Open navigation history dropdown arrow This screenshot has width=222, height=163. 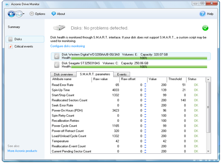pos(24,14)
